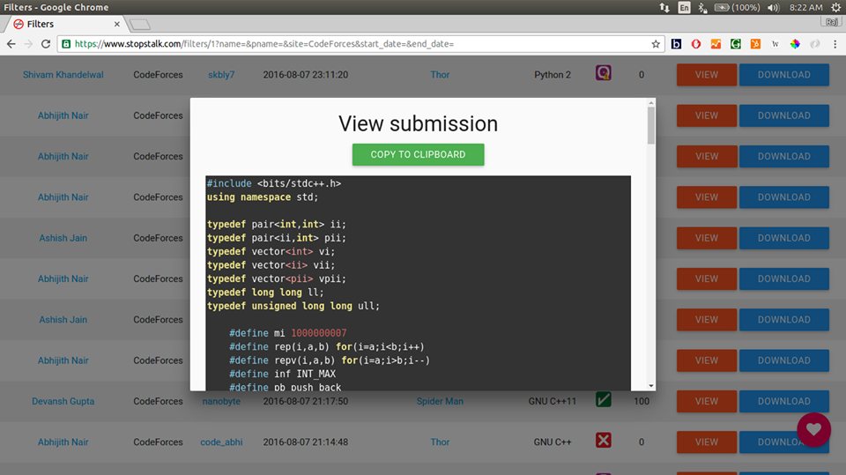This screenshot has width=846, height=475.
Task: Click timestamp '2016-08-07 21:17:50'
Action: pos(306,402)
